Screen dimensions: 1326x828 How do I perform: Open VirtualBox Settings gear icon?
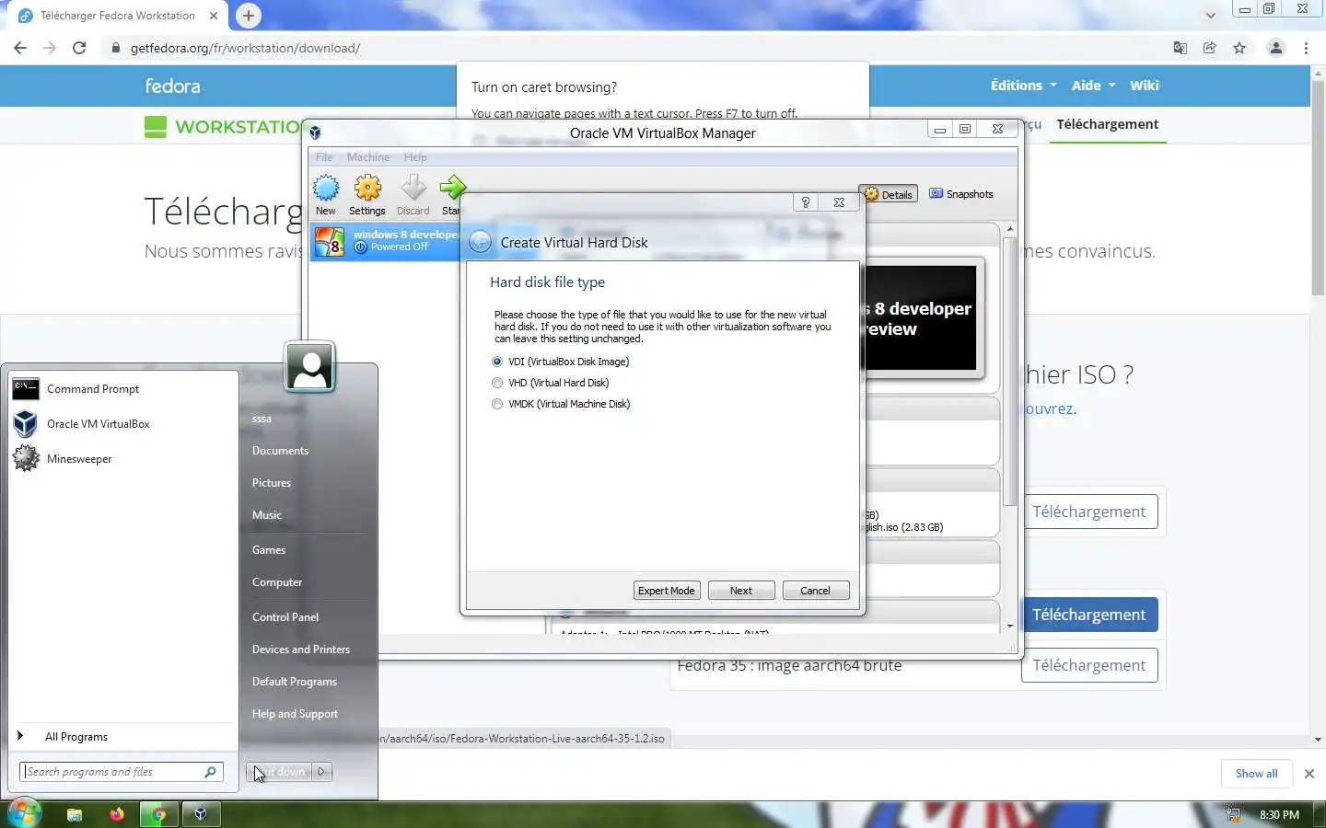point(367,195)
